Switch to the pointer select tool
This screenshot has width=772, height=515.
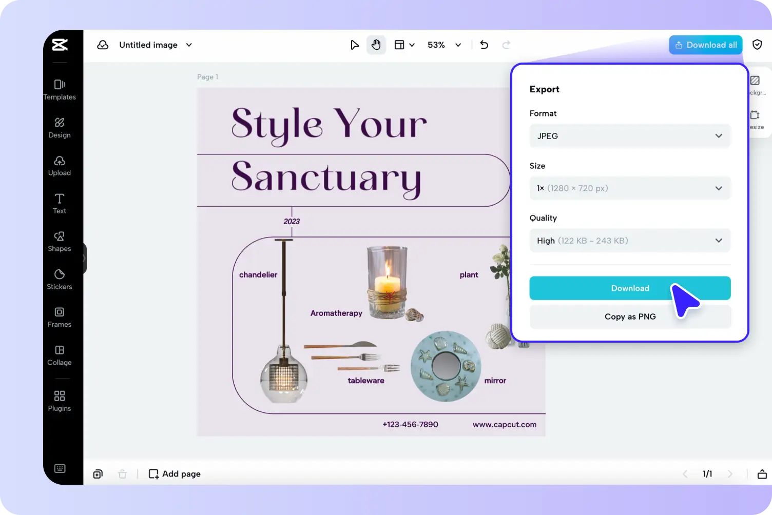tap(354, 45)
